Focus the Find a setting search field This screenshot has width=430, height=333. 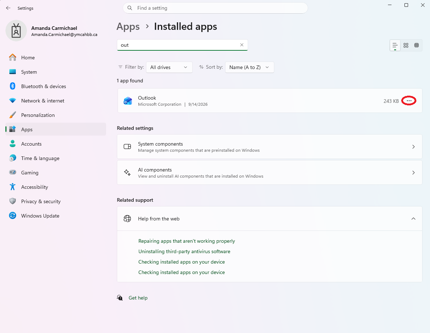(x=215, y=8)
